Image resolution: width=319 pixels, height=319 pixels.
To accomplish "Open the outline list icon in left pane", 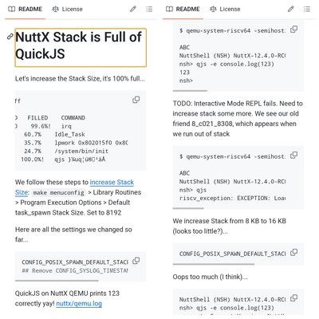I will [x=149, y=9].
